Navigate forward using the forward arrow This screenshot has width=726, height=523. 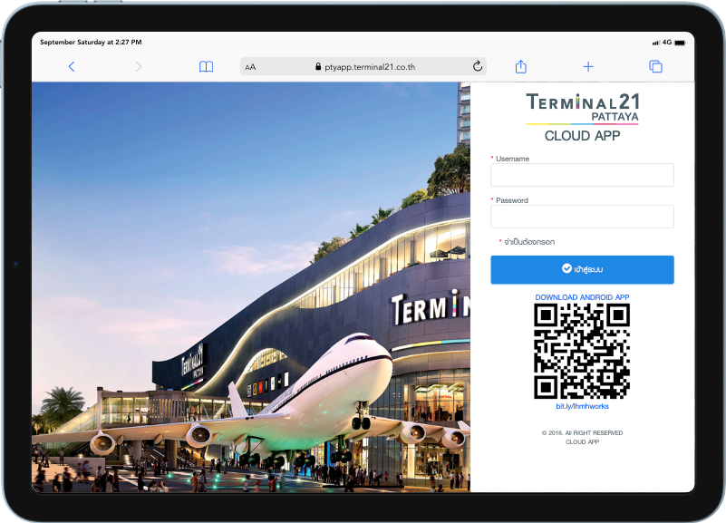[x=137, y=66]
